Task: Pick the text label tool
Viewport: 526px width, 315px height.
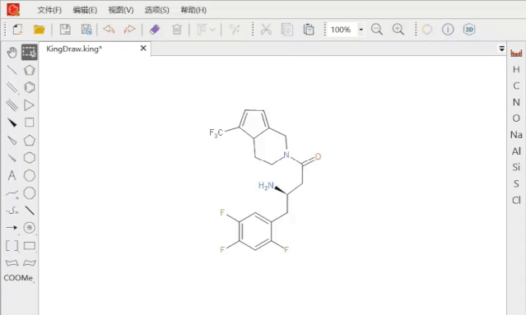Action: [x=12, y=175]
